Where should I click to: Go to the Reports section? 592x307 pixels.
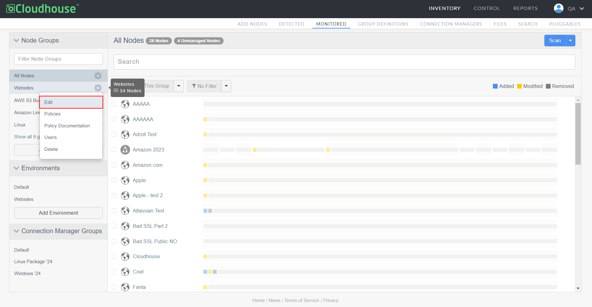525,8
